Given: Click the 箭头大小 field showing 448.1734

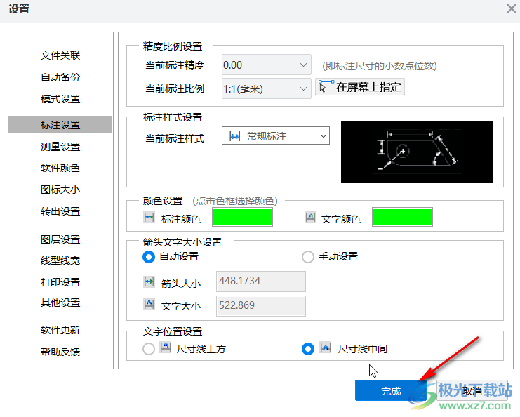Looking at the screenshot, I should 261,282.
